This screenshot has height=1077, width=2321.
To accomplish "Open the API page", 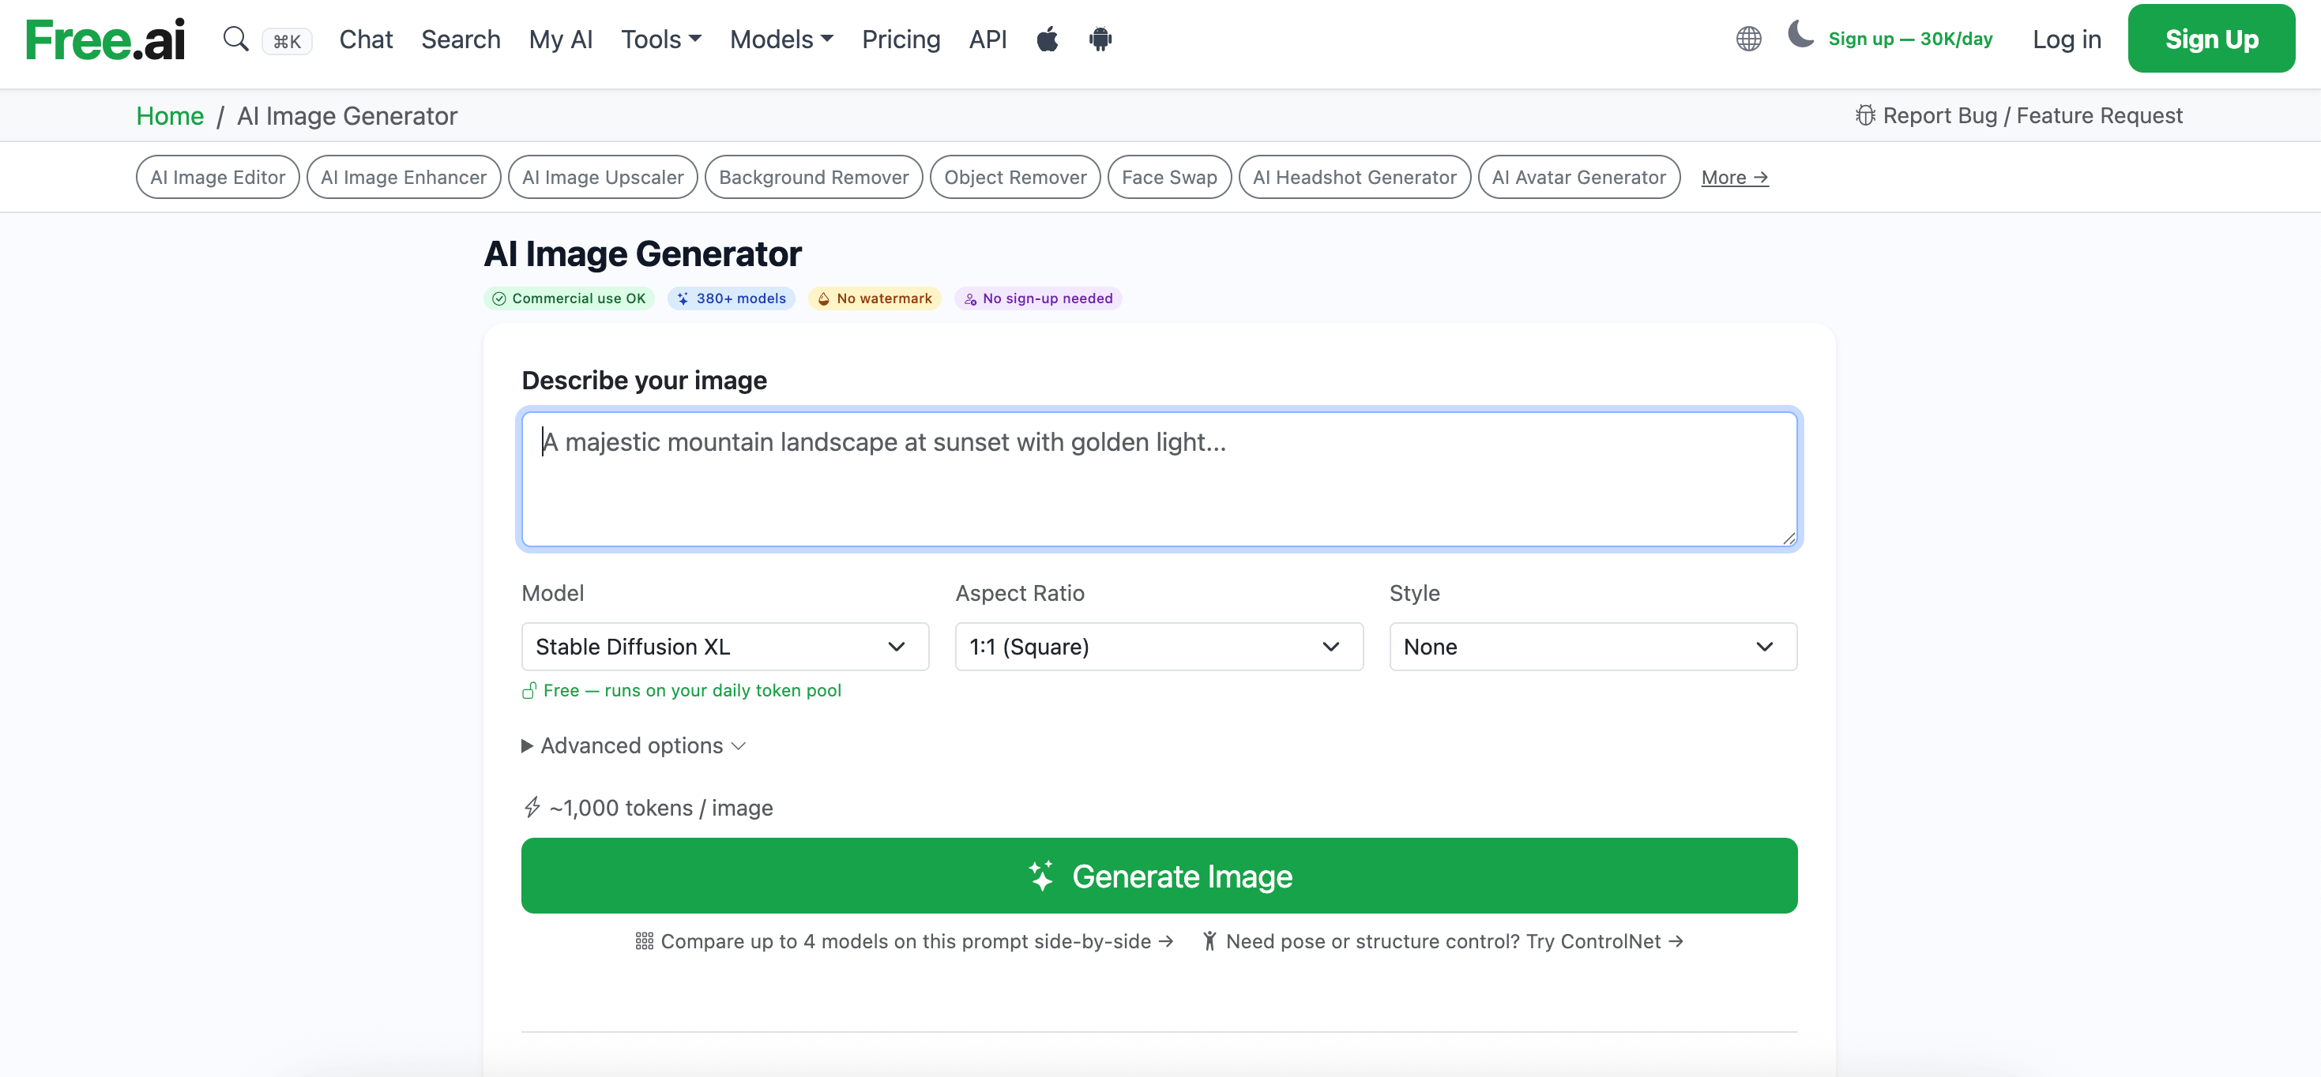I will tap(987, 39).
